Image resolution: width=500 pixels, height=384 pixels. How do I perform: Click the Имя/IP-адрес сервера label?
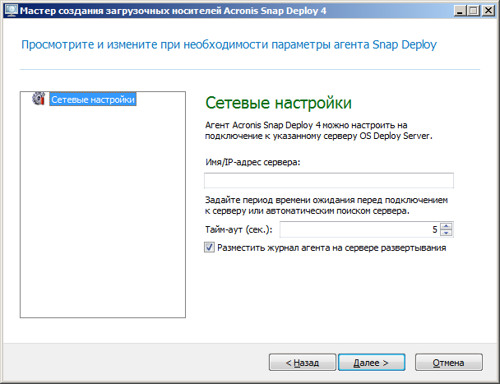pyautogui.click(x=252, y=162)
